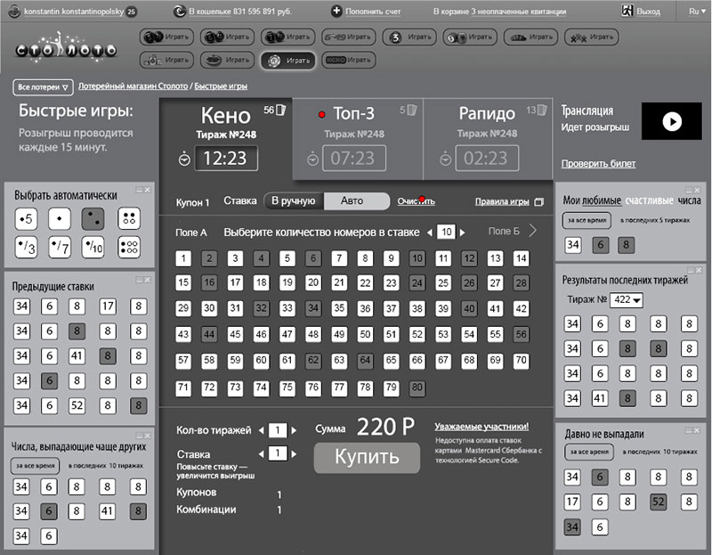Play the broadcast video
Viewport: 712px width, 555px height.
tap(672, 121)
